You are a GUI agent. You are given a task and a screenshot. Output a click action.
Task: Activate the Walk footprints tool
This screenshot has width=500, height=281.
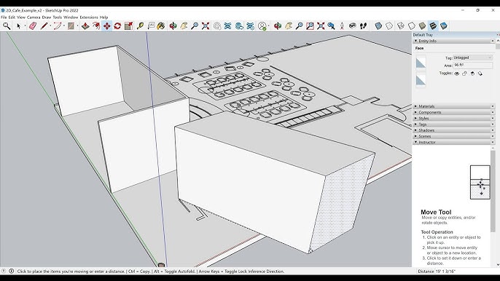(x=363, y=25)
